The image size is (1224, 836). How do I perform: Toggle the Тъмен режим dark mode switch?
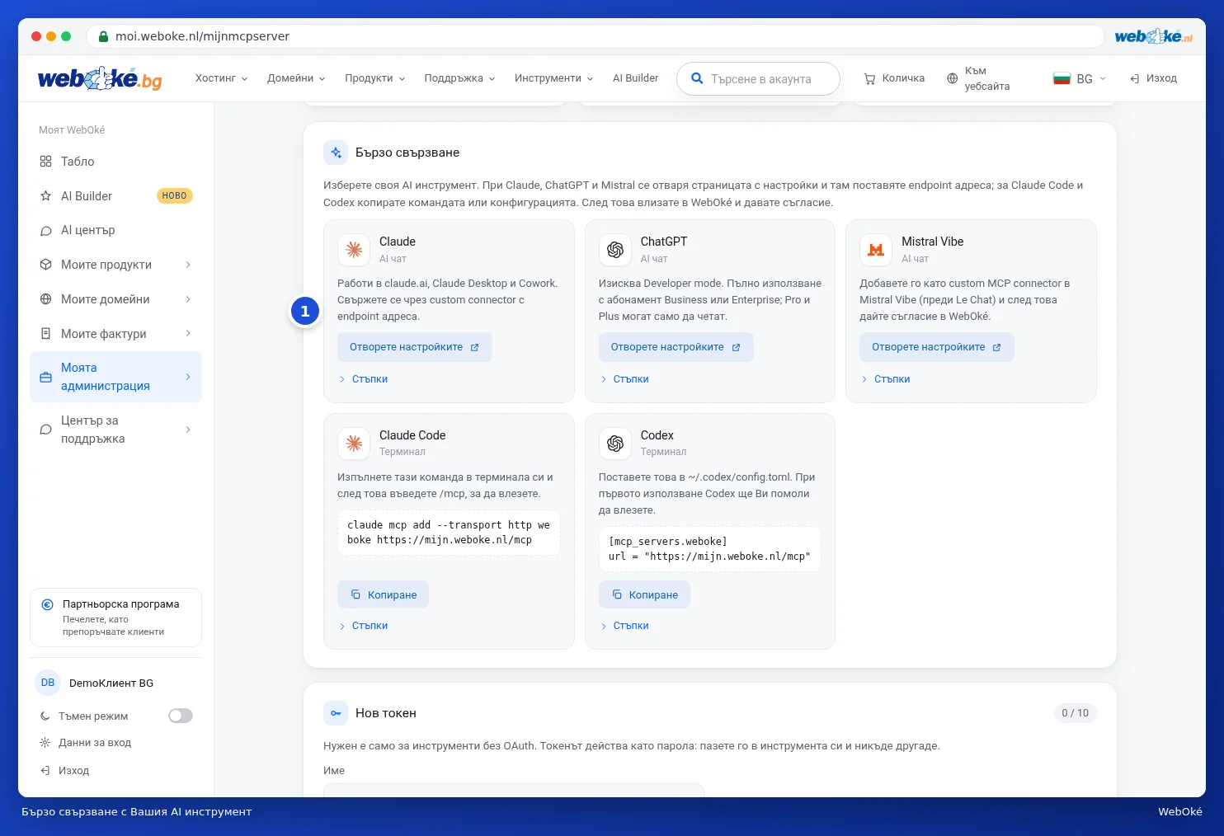(181, 716)
